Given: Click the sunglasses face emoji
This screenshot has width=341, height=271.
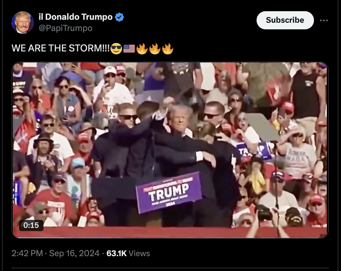Looking at the screenshot, I should [116, 48].
